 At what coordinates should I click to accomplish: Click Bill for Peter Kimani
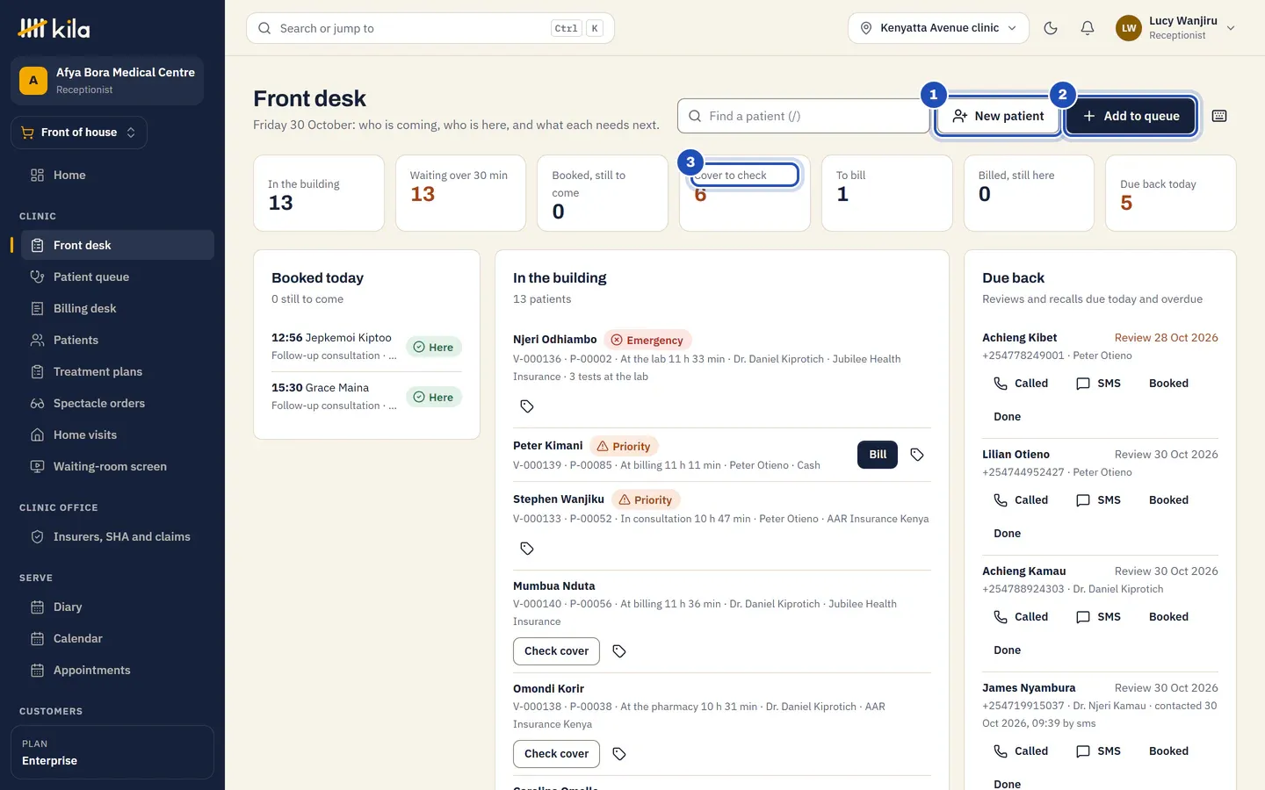(878, 455)
